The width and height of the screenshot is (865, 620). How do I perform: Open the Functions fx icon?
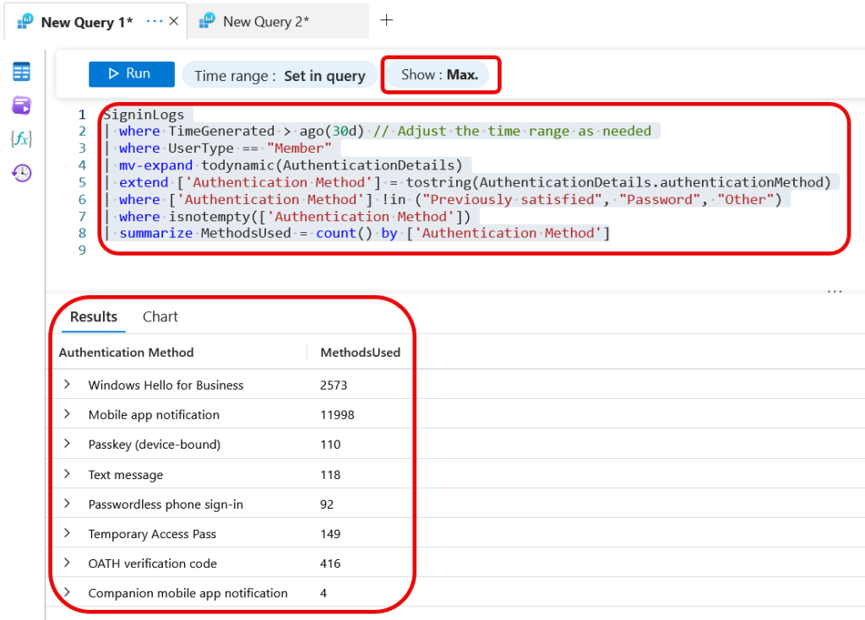pyautogui.click(x=21, y=139)
